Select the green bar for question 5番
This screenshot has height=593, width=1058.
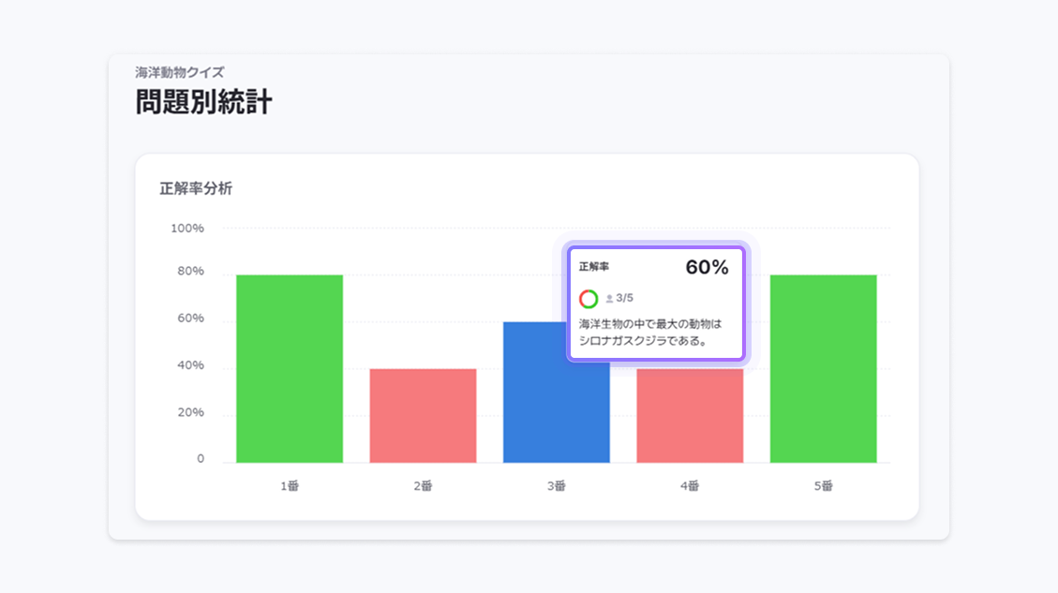click(824, 368)
